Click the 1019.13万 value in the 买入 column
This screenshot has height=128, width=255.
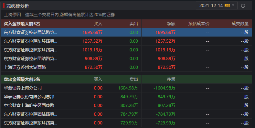pos(92,50)
